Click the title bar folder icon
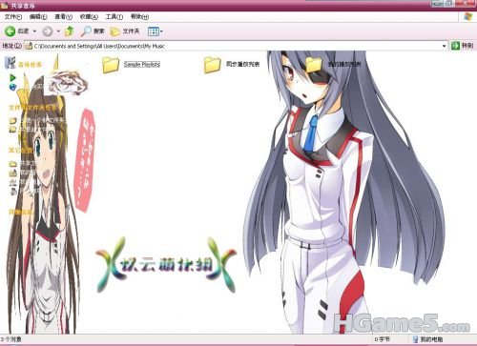The height and width of the screenshot is (346, 477). click(5, 6)
